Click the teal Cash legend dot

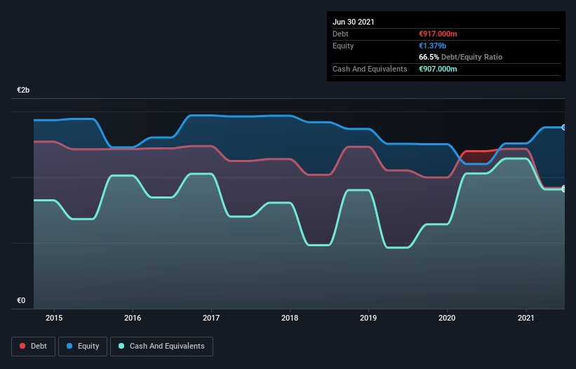[121, 346]
